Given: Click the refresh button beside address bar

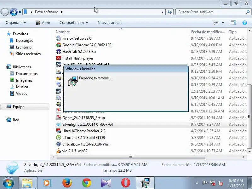Looking at the screenshot, I should 169,12.
